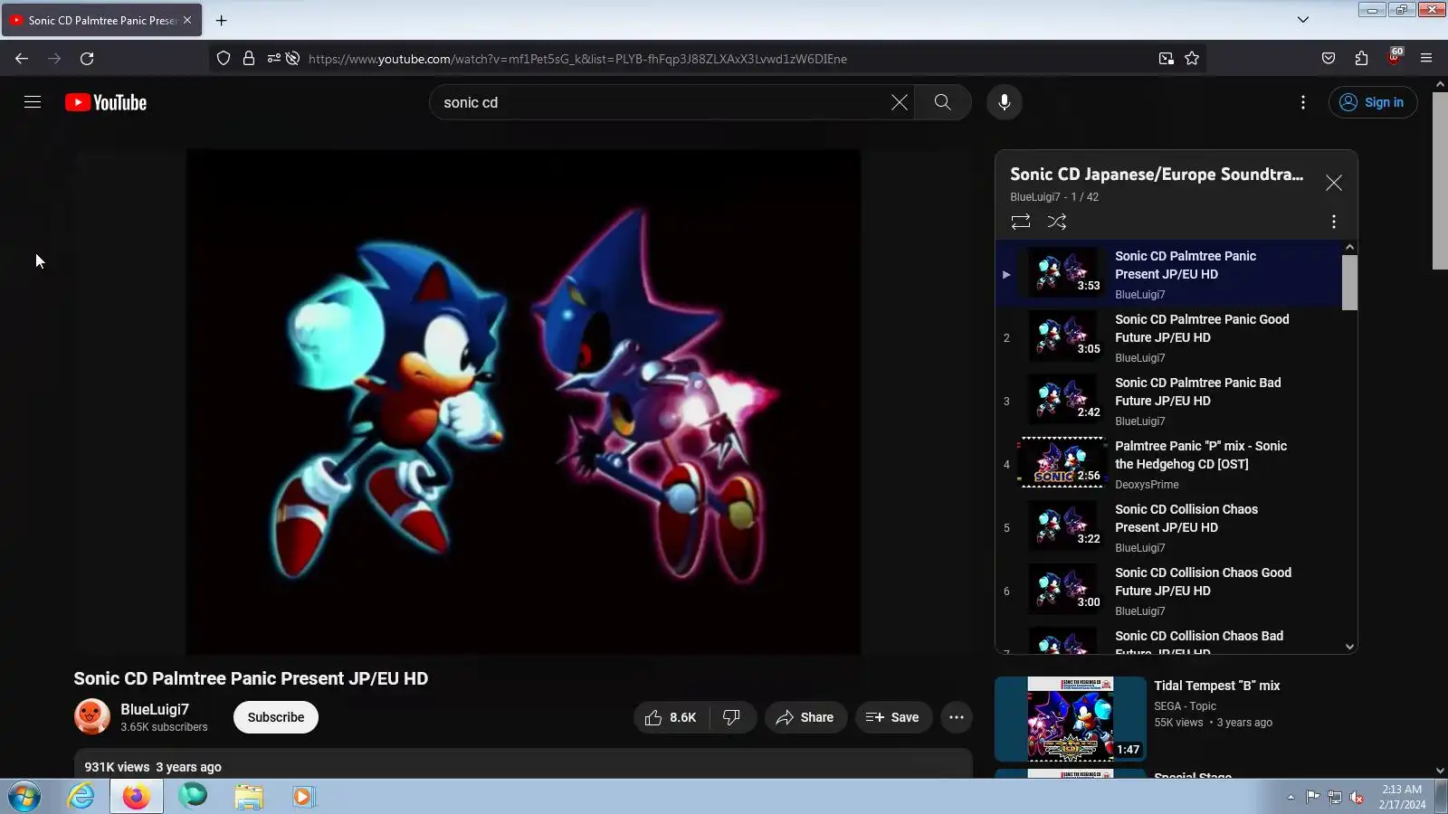Open the media player taskbar icon
Screen dimensions: 1448x814
point(303,797)
